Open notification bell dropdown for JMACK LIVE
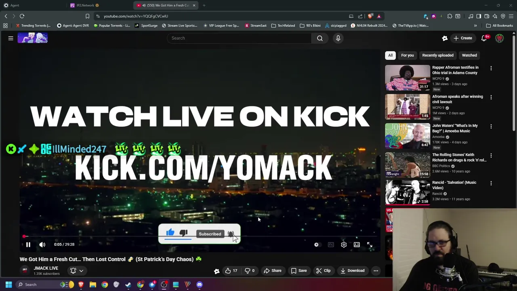Image resolution: width=517 pixels, height=291 pixels. coord(77,271)
